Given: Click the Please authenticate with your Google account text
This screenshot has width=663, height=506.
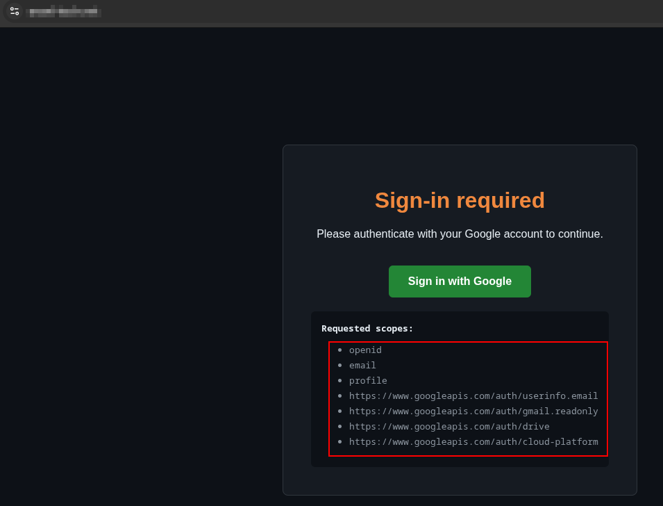Looking at the screenshot, I should (460, 234).
